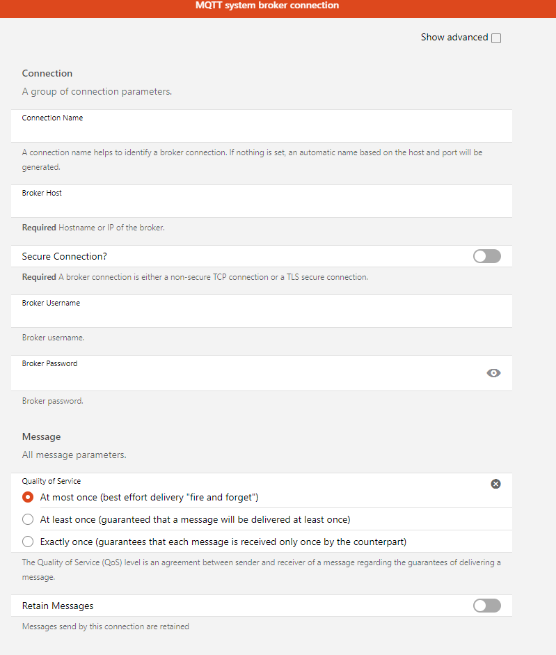Click the "Hostname or IP of the broker" hint
The width and height of the screenshot is (556, 655).
point(111,227)
